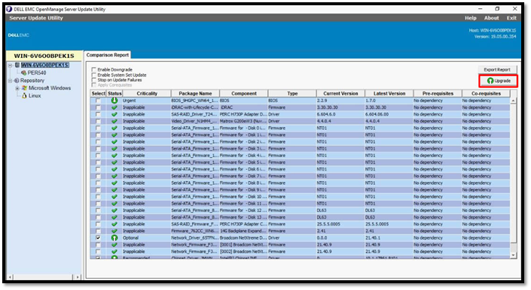Viewport: 531px width, 290px height.
Task: Click the status check for [0002] Broadcom firmware
Action: 114,252
